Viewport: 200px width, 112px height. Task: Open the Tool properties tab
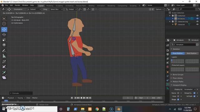(167, 45)
